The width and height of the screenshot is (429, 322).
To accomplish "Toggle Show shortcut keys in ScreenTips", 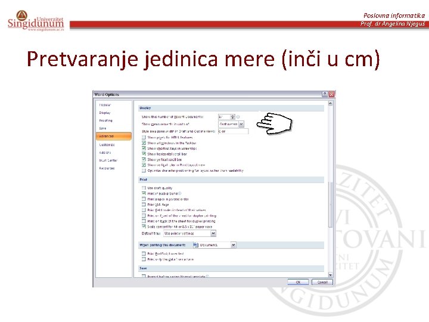I will [144, 148].
